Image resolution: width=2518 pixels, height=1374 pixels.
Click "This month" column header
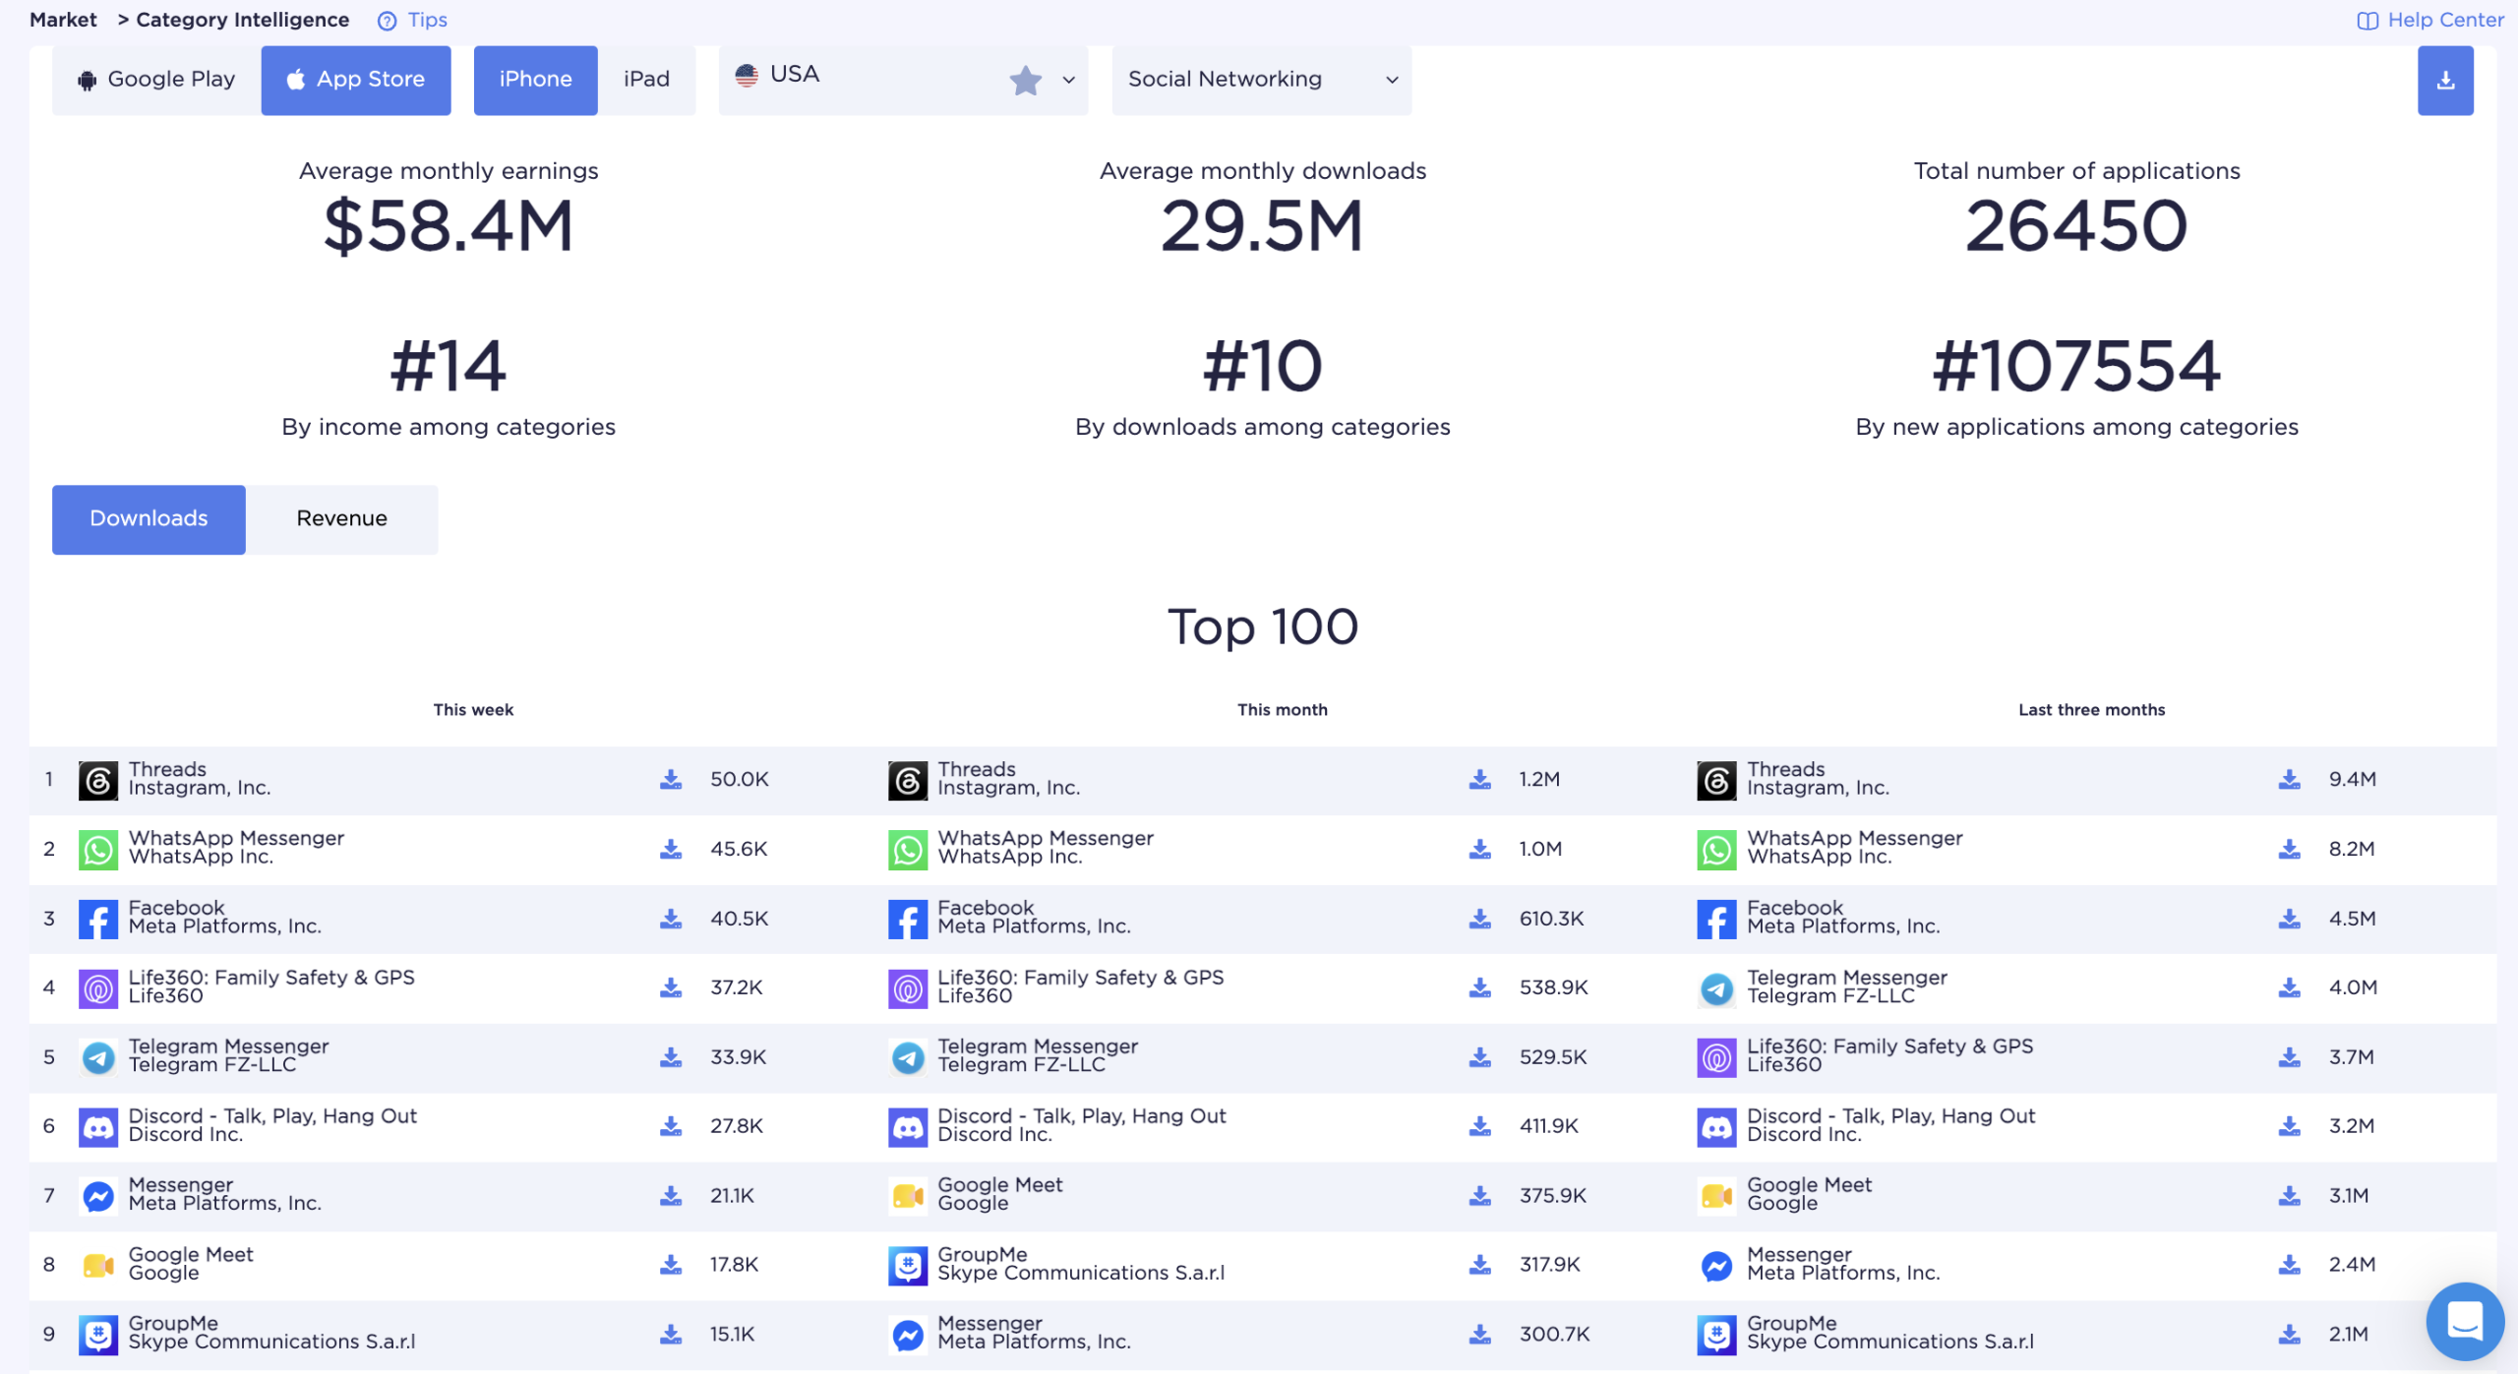[1282, 710]
